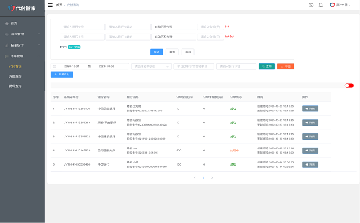Toggle the red switch above the table

349,86
